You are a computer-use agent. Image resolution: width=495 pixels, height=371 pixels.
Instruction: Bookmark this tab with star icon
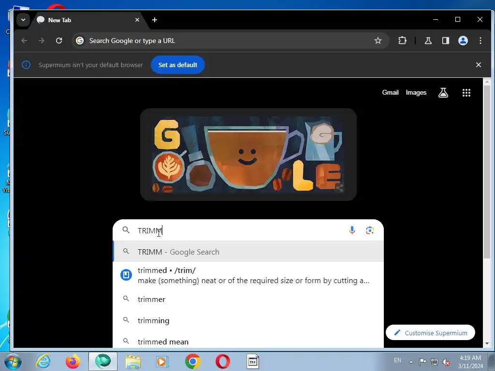pyautogui.click(x=378, y=41)
